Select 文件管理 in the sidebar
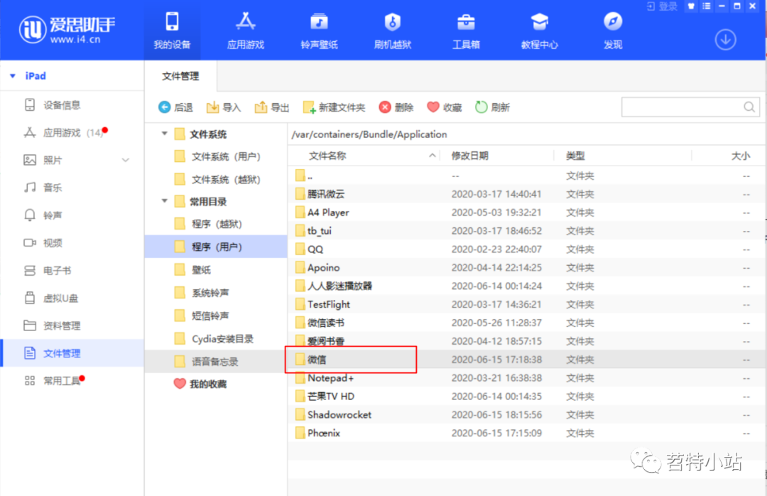 (x=72, y=353)
